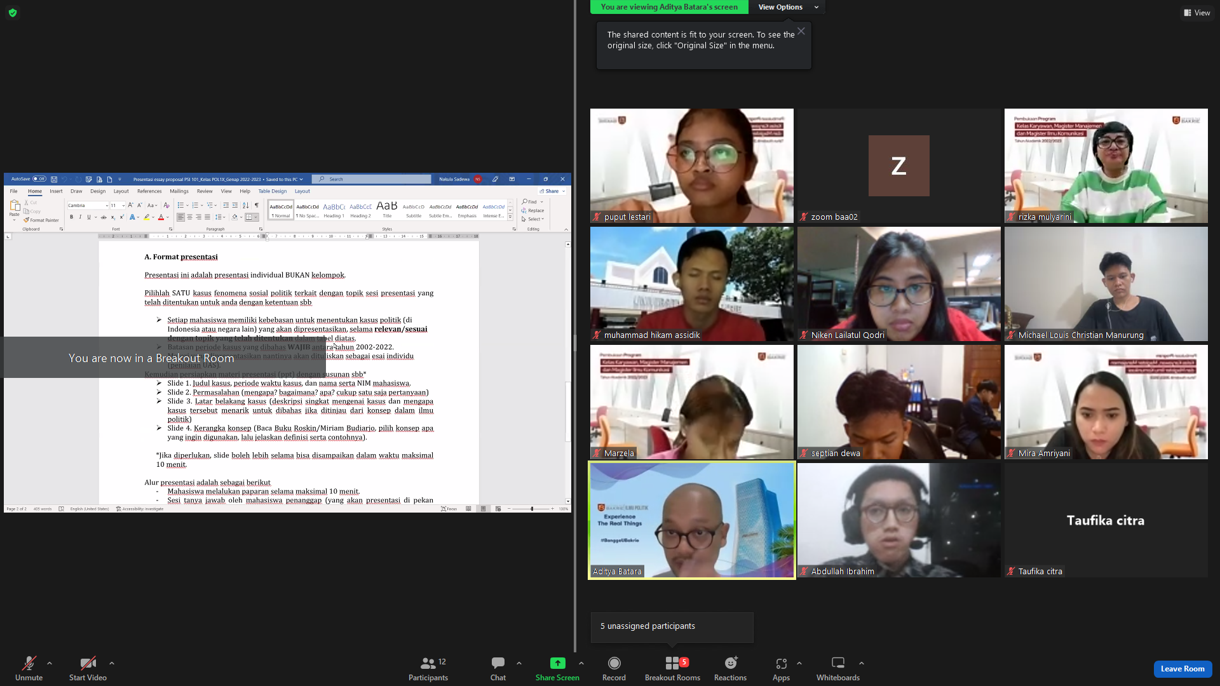Dismiss the shared content size notification
This screenshot has width=1220, height=686.
(801, 31)
